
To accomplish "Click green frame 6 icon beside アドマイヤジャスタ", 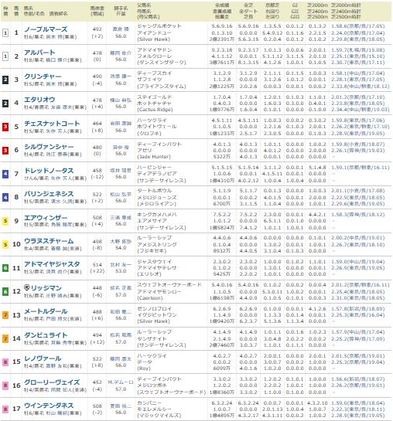I will click(5, 268).
